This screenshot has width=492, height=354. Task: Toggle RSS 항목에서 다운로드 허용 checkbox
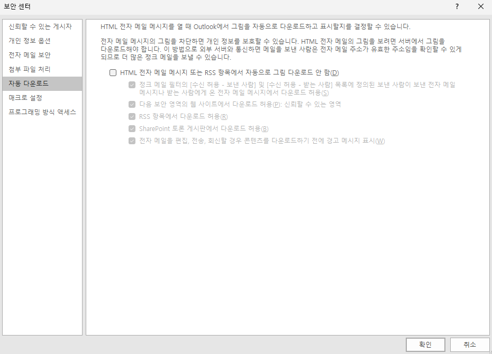click(132, 117)
